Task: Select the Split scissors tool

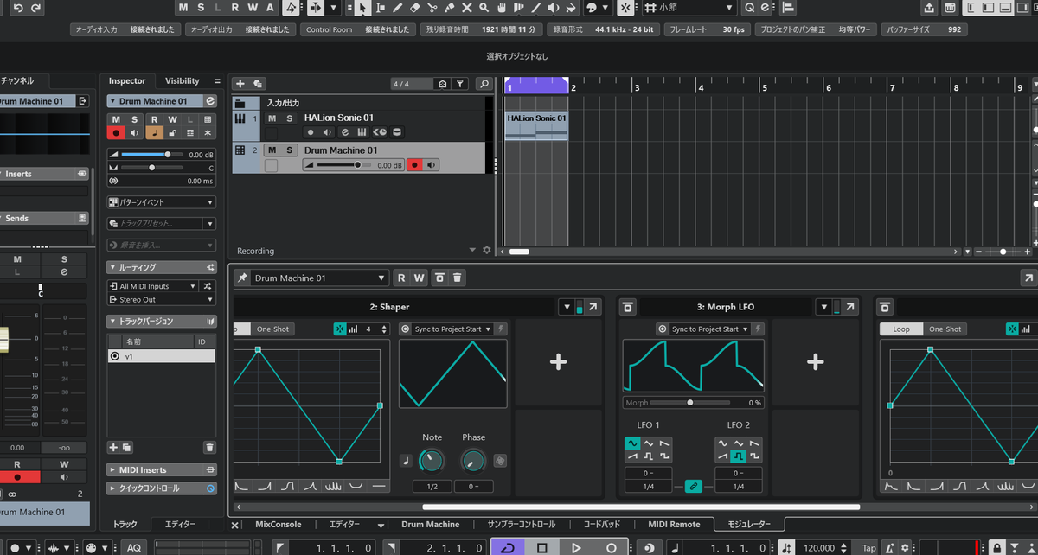Action: coord(432,8)
